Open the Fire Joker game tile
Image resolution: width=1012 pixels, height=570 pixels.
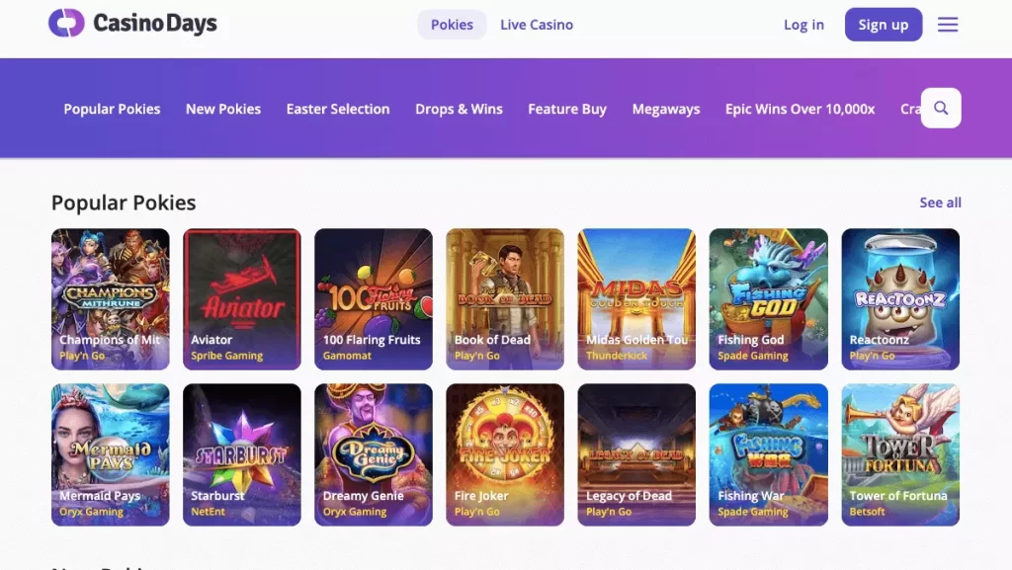pyautogui.click(x=505, y=453)
